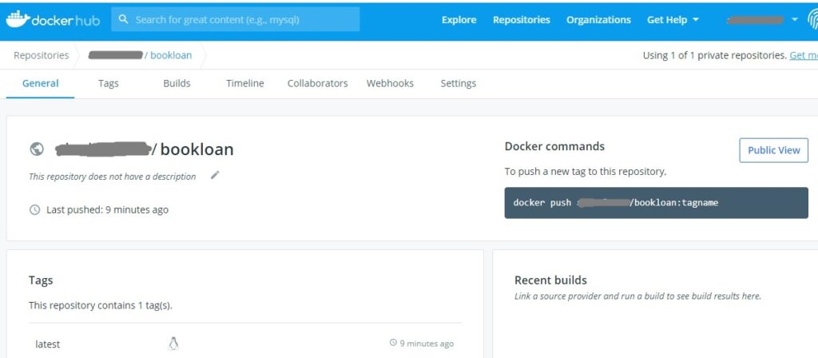Switch to the Webhooks tab
The height and width of the screenshot is (358, 818).
coord(390,83)
